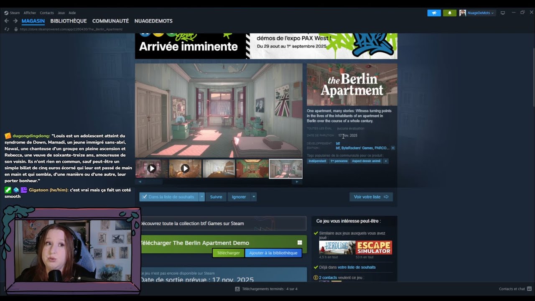Viewport: 535px width, 301px height.
Task: Go back with the left arrow
Action: pyautogui.click(x=6, y=21)
